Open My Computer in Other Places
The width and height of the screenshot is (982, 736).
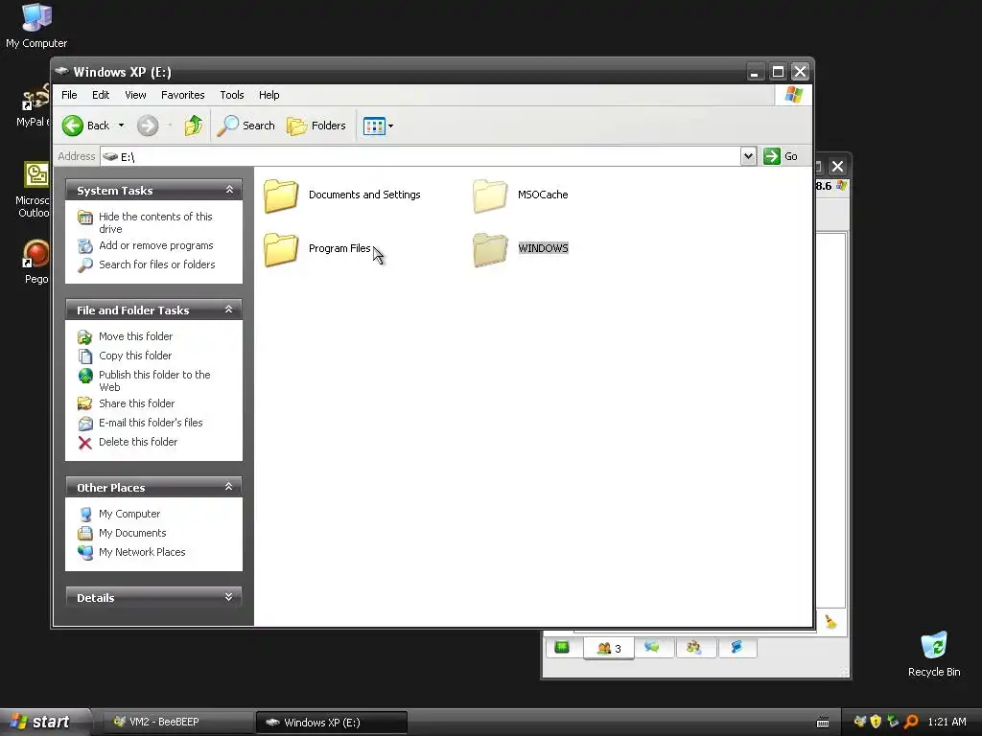pos(129,514)
